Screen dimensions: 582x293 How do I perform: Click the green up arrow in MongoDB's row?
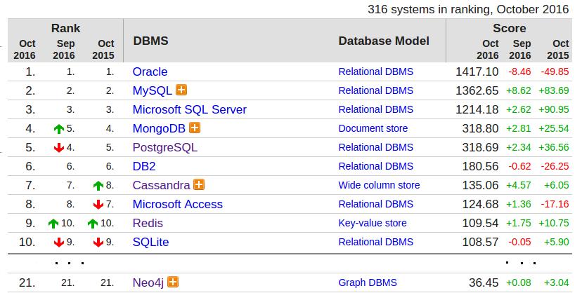(59, 129)
